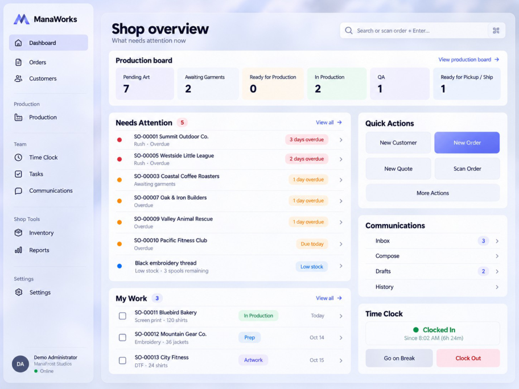Click the ManaWorks logo icon
The image size is (519, 389).
tap(22, 19)
